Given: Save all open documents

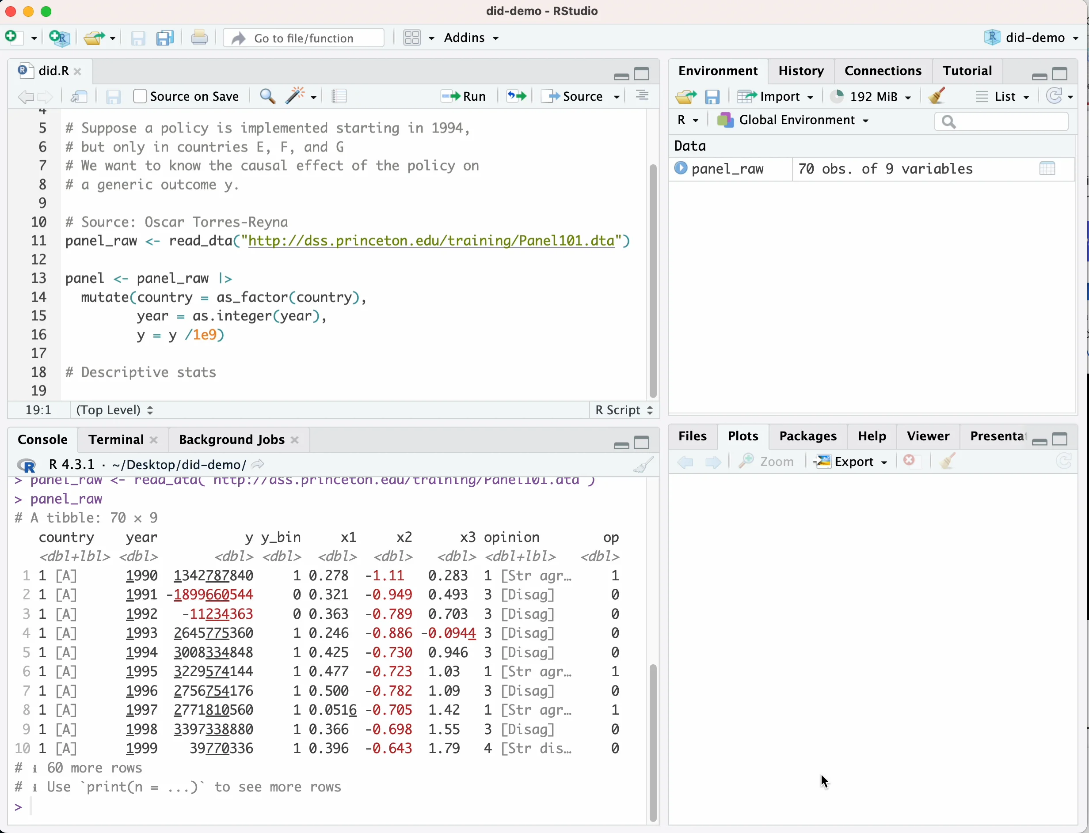Looking at the screenshot, I should (x=165, y=38).
